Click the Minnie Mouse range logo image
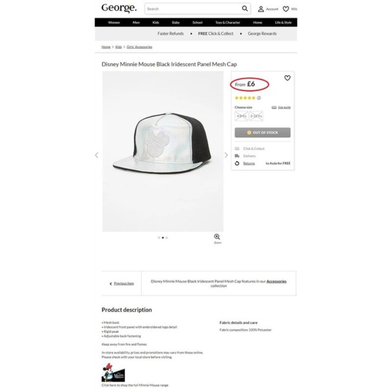 (x=113, y=372)
